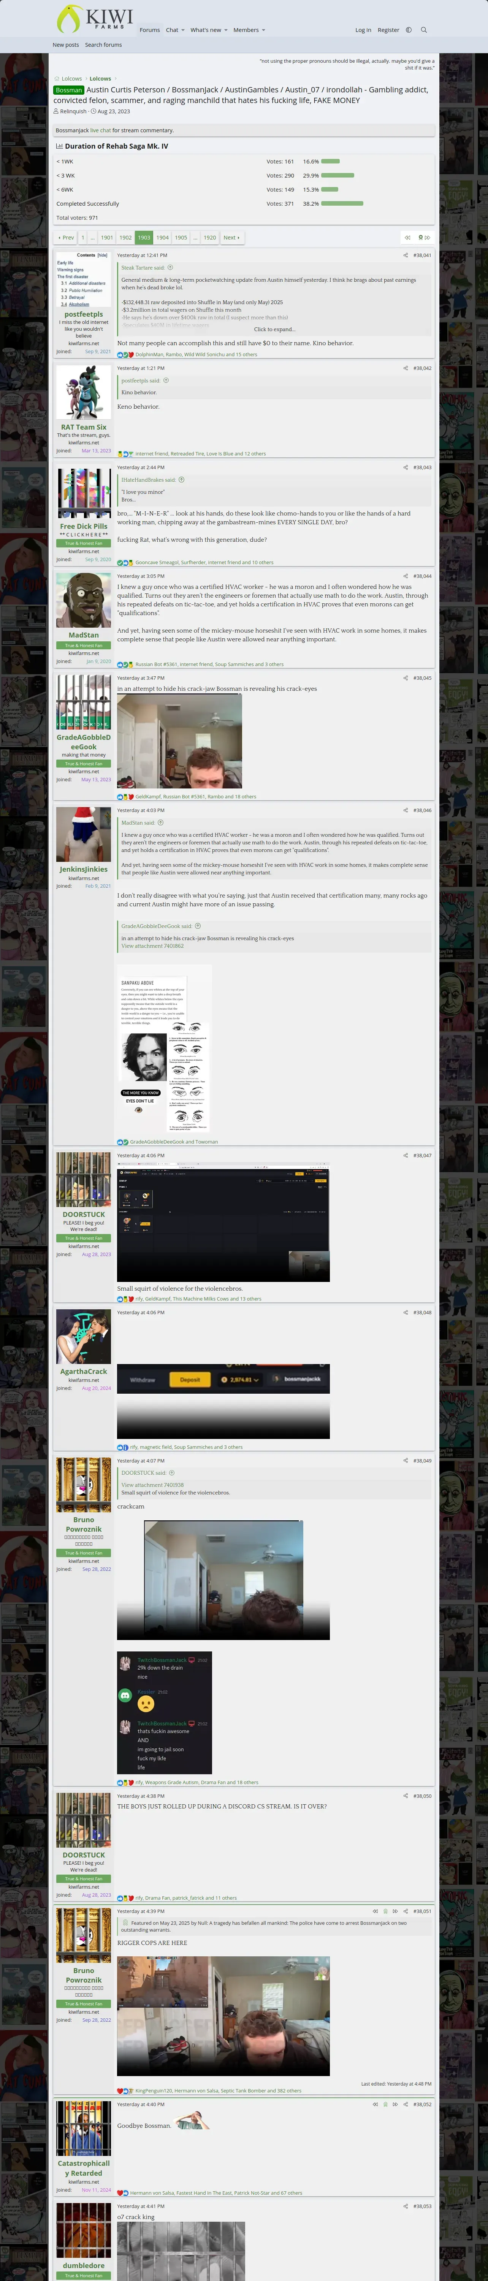Expand the Steak Tartare quote via 'Click to expand...'
The width and height of the screenshot is (488, 2281).
(274, 329)
